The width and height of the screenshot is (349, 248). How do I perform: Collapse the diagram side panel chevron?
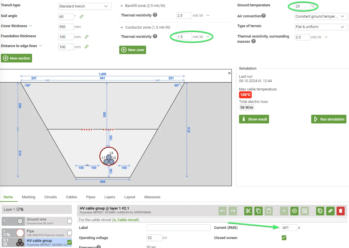[229, 73]
